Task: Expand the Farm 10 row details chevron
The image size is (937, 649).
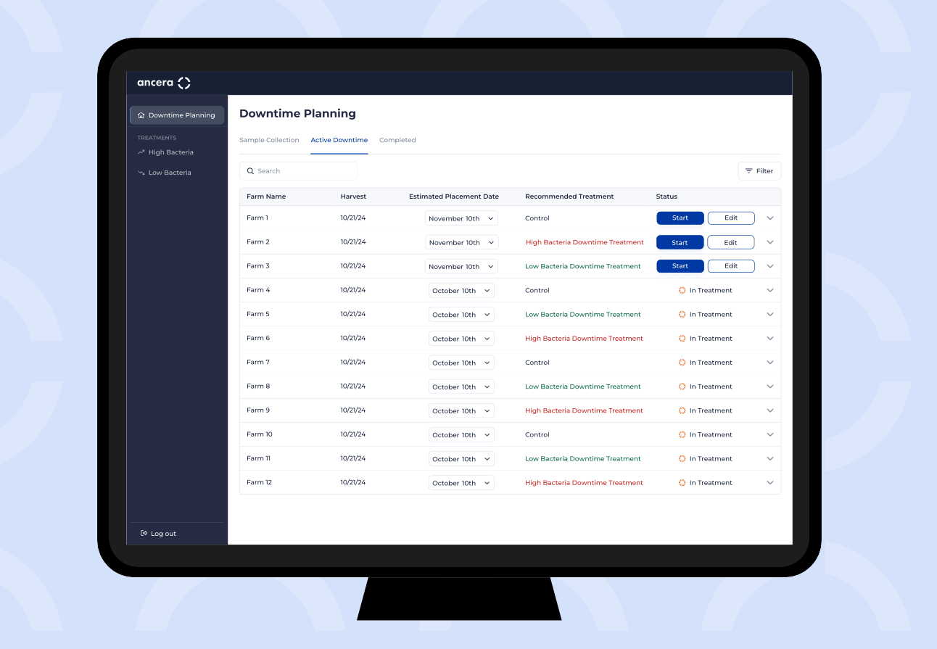Action: click(770, 434)
